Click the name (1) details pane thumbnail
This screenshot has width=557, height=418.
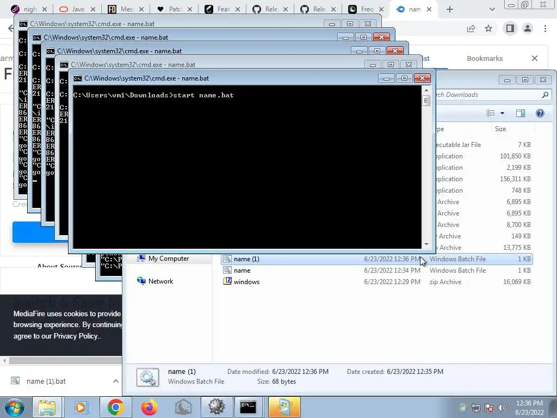tap(148, 377)
